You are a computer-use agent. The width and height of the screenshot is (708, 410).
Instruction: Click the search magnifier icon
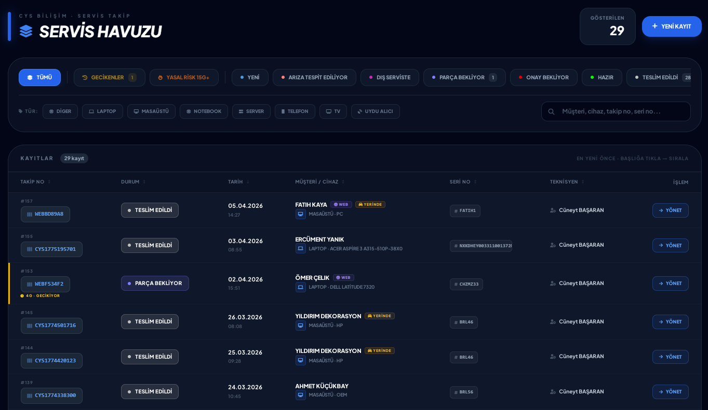pyautogui.click(x=551, y=111)
